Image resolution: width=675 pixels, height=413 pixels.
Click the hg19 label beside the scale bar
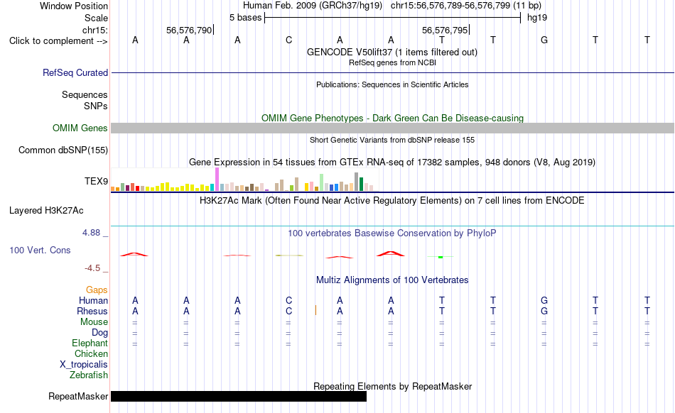[x=537, y=18]
